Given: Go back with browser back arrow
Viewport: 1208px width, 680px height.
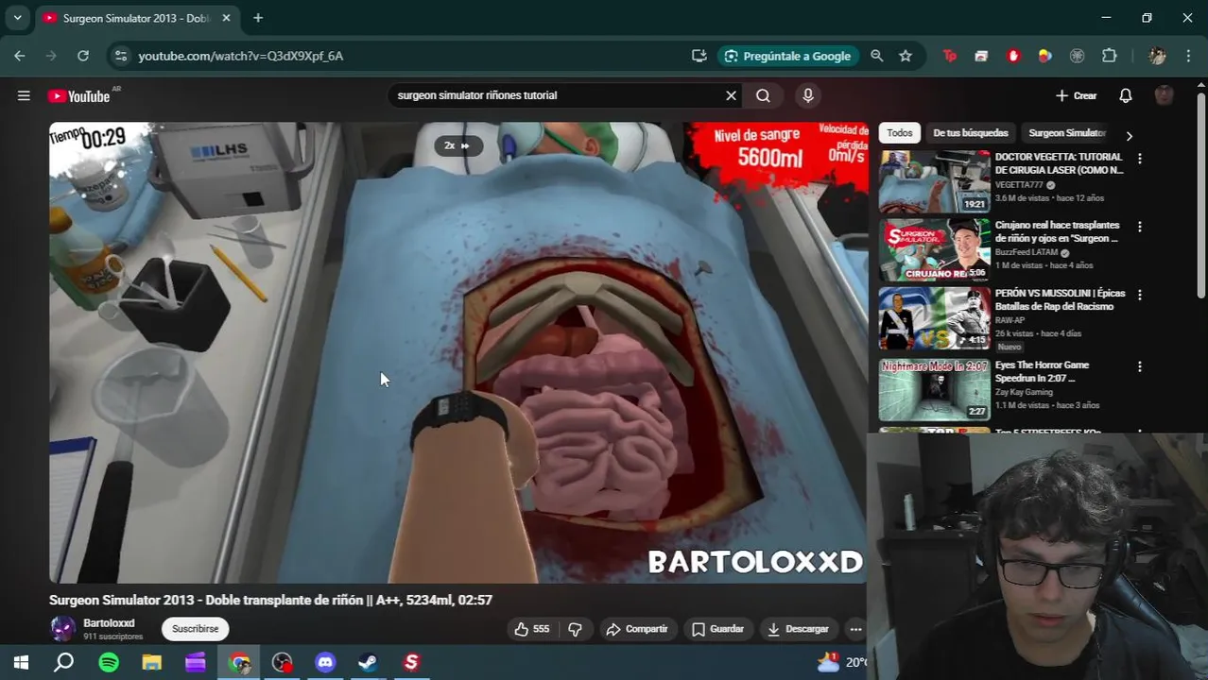Looking at the screenshot, I should (x=20, y=56).
